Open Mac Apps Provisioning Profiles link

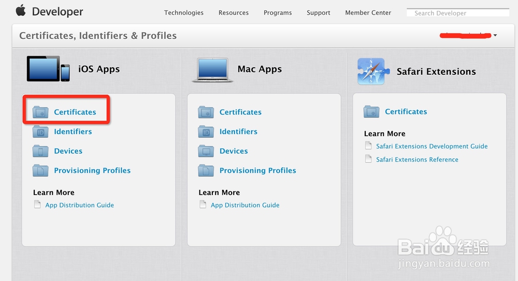coord(257,170)
